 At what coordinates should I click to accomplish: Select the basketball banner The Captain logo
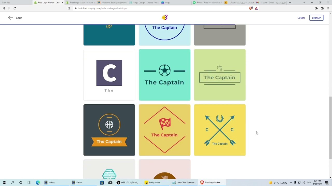tap(109, 130)
